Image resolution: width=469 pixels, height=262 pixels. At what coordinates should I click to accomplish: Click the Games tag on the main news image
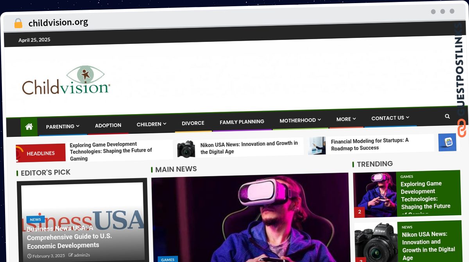(x=168, y=259)
